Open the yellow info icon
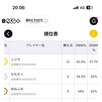This screenshot has width=102, height=102. (x=94, y=33)
